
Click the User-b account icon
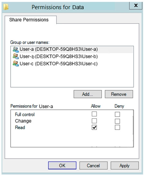pyautogui.click(x=16, y=57)
